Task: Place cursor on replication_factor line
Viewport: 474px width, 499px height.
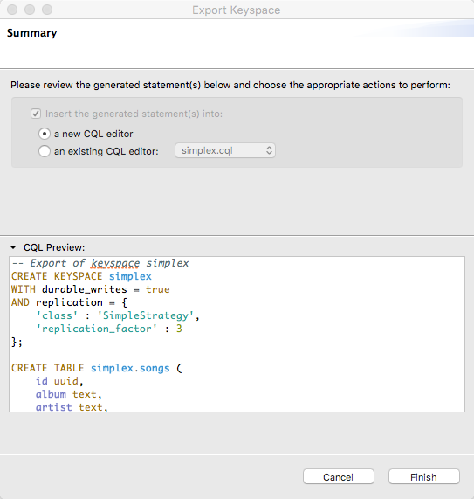Action: pyautogui.click(x=109, y=329)
